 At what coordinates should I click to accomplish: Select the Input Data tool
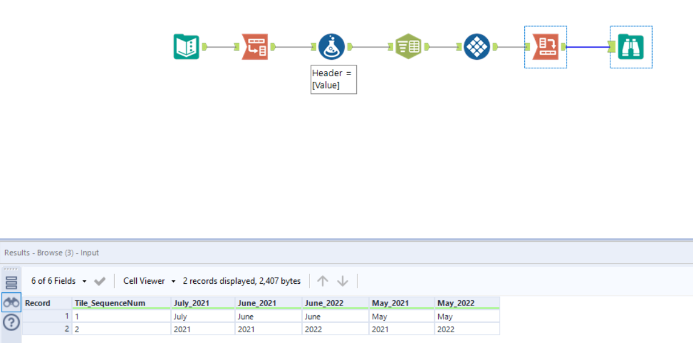186,45
